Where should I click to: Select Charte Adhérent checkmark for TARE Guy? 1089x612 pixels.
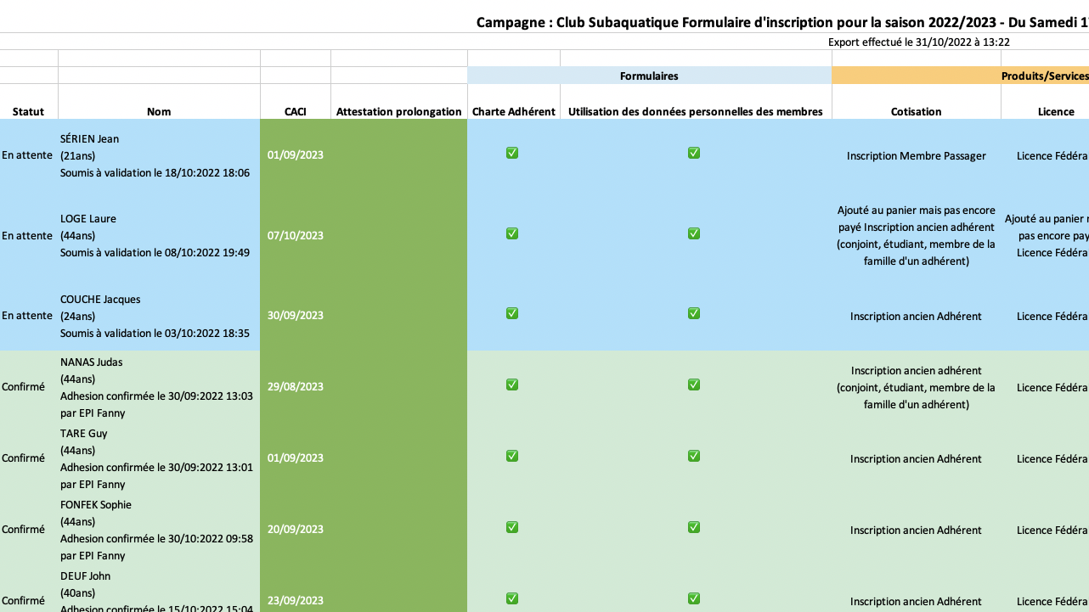point(512,456)
